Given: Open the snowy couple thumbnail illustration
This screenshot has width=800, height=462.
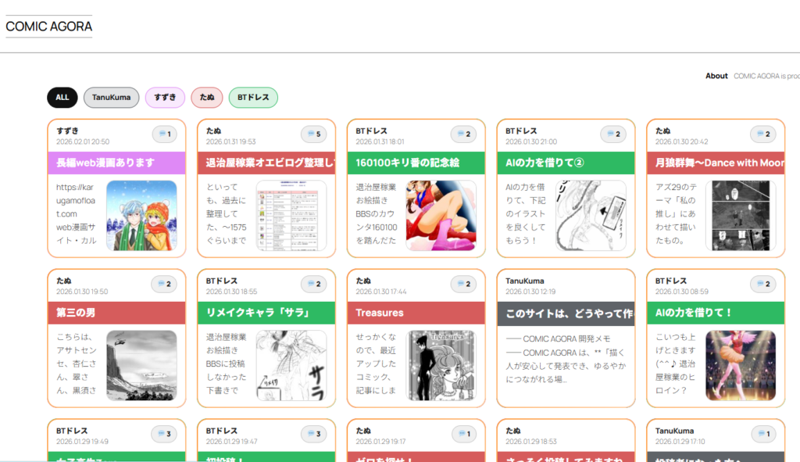Looking at the screenshot, I should (x=141, y=216).
